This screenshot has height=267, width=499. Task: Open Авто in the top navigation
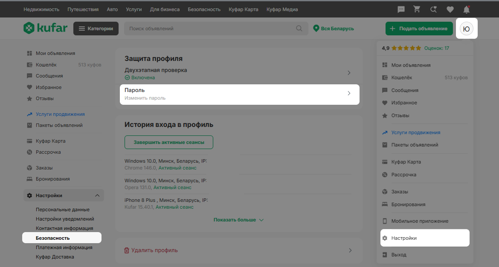click(x=112, y=9)
